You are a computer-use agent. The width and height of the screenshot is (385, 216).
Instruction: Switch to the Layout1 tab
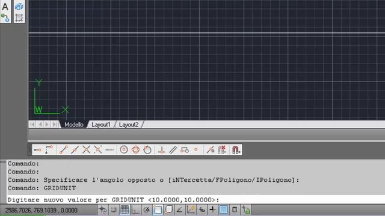(101, 124)
